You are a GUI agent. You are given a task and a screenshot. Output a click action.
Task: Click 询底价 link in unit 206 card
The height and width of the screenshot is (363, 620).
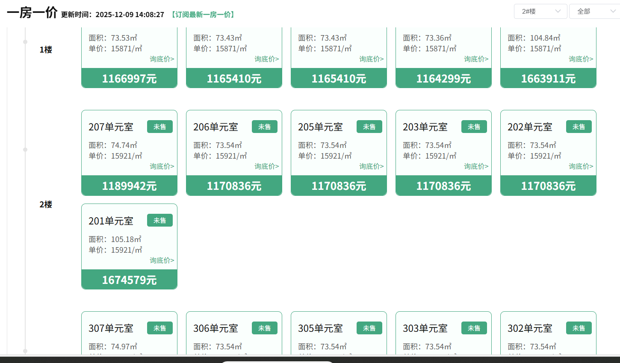pos(266,166)
